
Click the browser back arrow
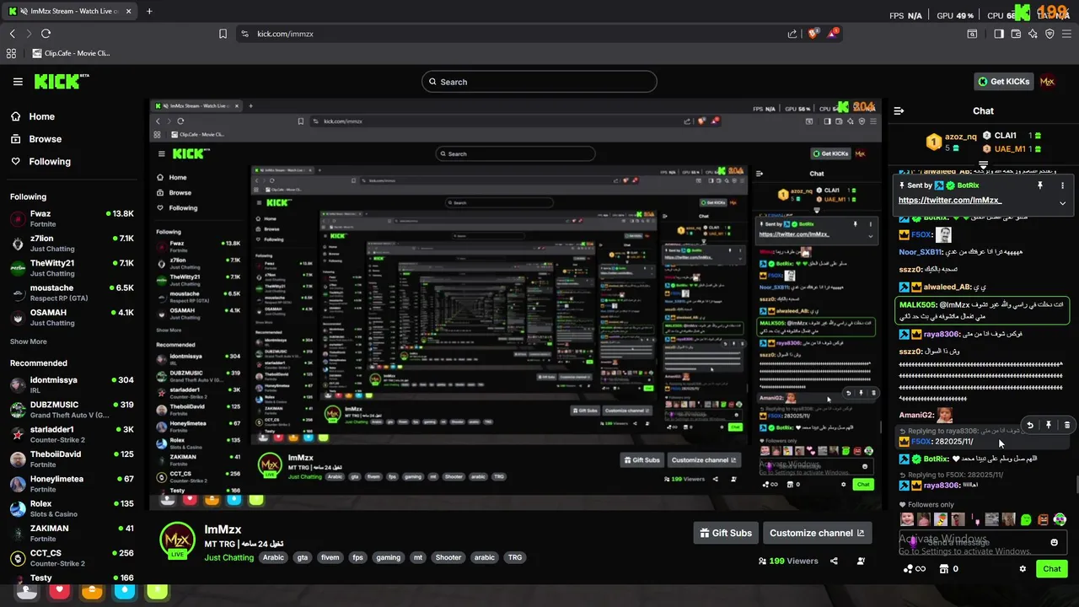[13, 34]
